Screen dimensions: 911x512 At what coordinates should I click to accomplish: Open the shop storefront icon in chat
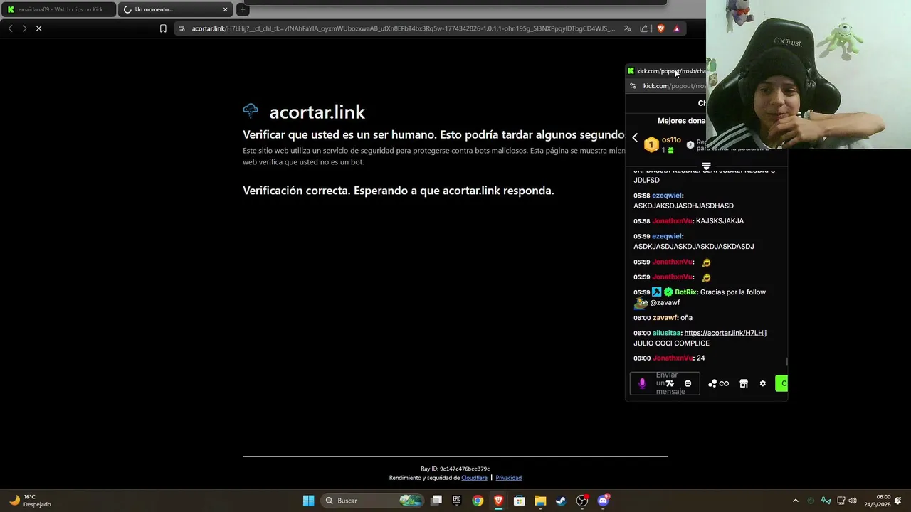point(744,383)
